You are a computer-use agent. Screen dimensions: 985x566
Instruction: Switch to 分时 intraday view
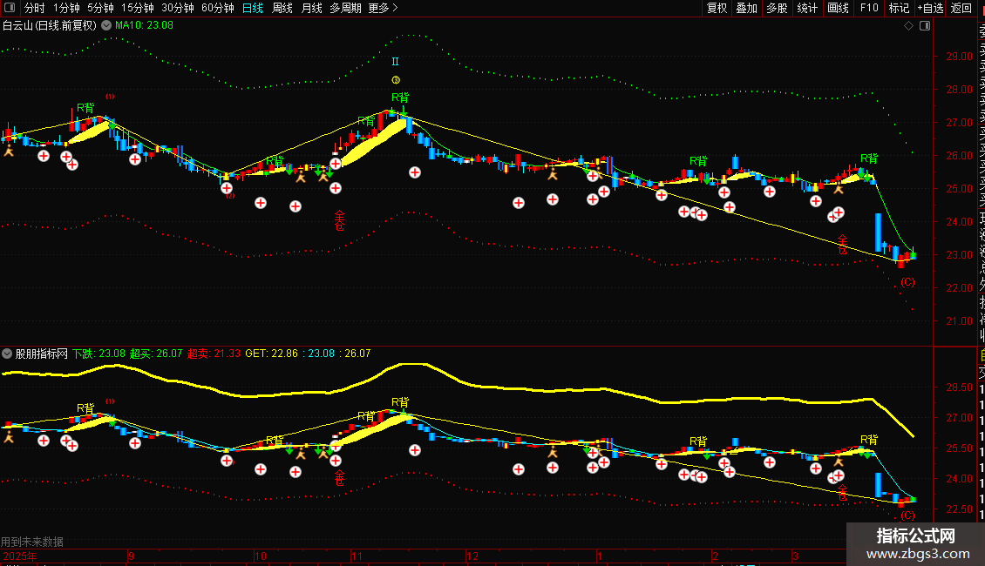click(35, 8)
